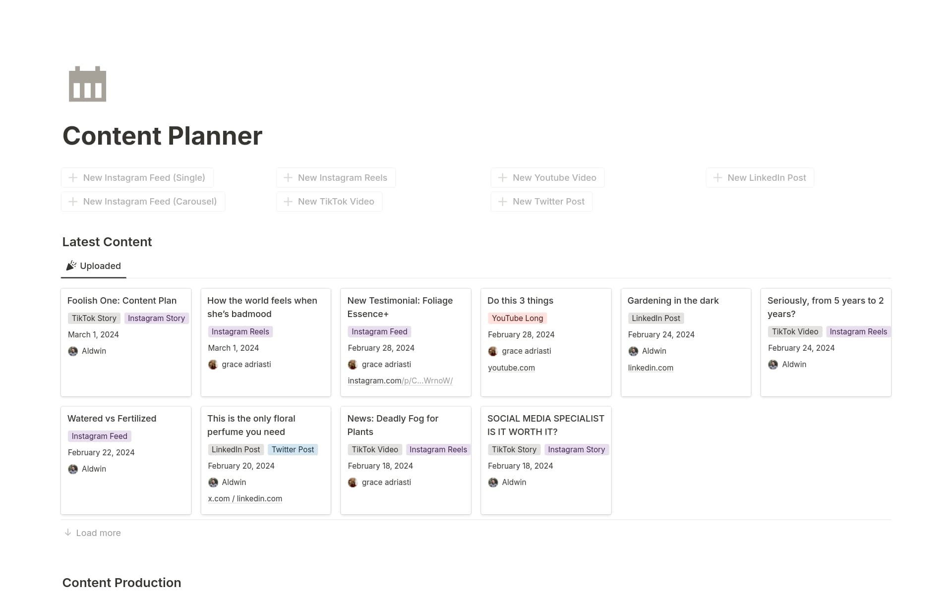Click grace adriasti's avatar on New Testimonial card

point(353,364)
